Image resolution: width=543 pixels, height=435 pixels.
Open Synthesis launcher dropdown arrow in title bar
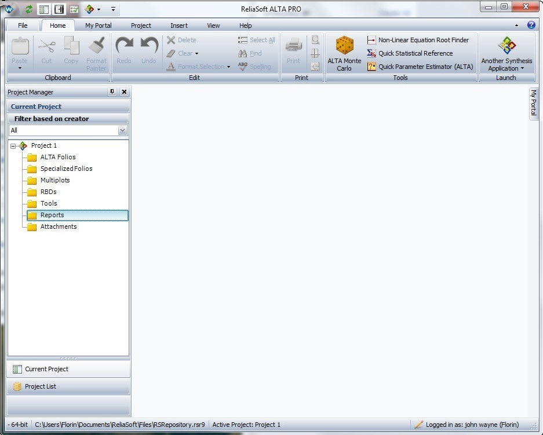[99, 9]
